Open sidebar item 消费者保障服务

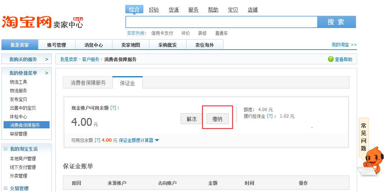pos(27,125)
